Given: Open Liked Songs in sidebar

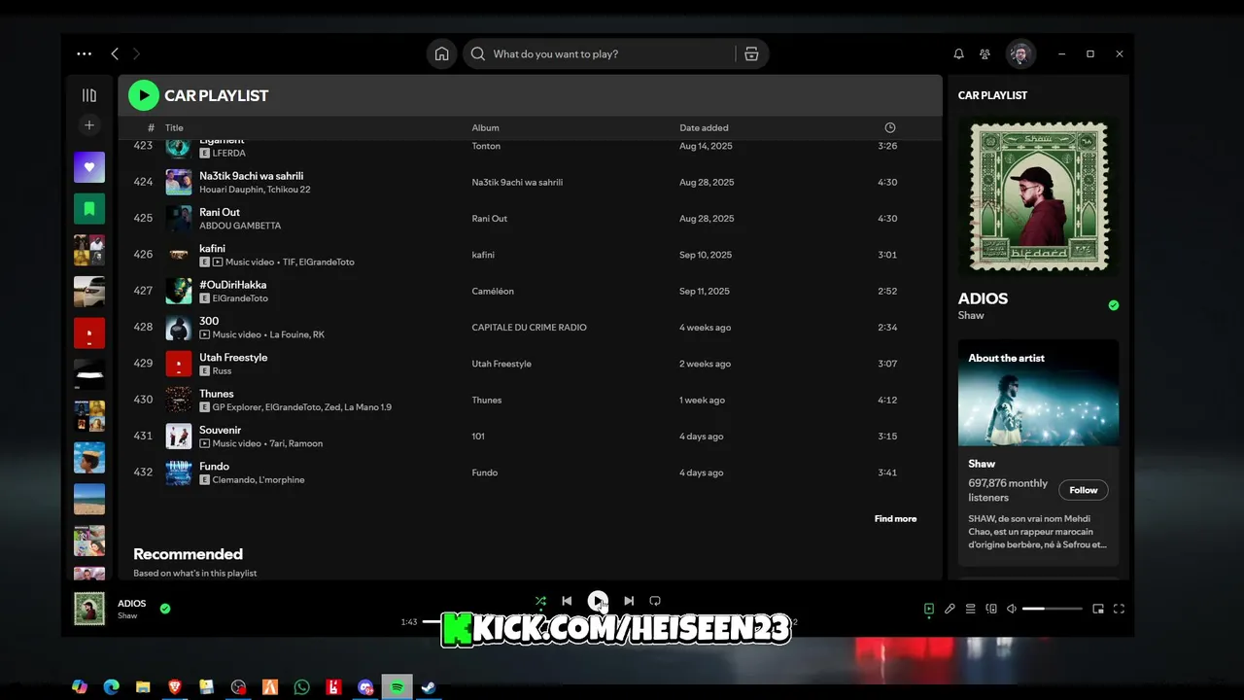Looking at the screenshot, I should click(x=89, y=167).
